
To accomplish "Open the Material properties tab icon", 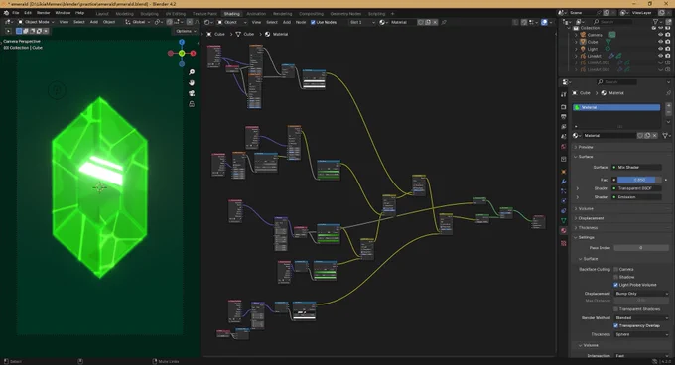I will pos(564,231).
